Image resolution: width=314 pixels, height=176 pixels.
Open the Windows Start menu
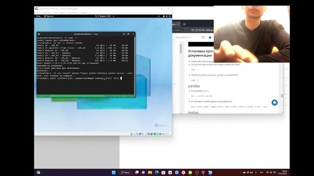tap(113, 173)
